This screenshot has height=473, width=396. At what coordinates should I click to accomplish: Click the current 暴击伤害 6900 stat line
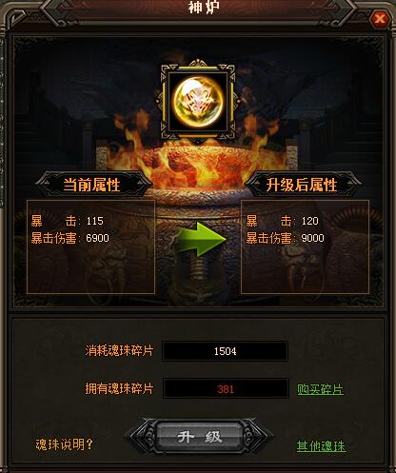(70, 238)
